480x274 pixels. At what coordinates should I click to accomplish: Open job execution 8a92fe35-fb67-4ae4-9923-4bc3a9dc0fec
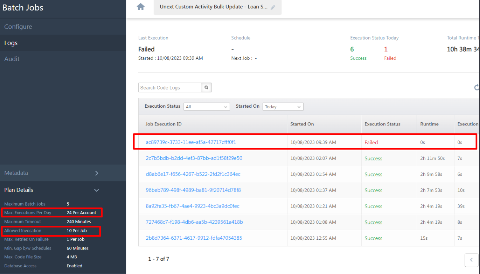point(193,206)
